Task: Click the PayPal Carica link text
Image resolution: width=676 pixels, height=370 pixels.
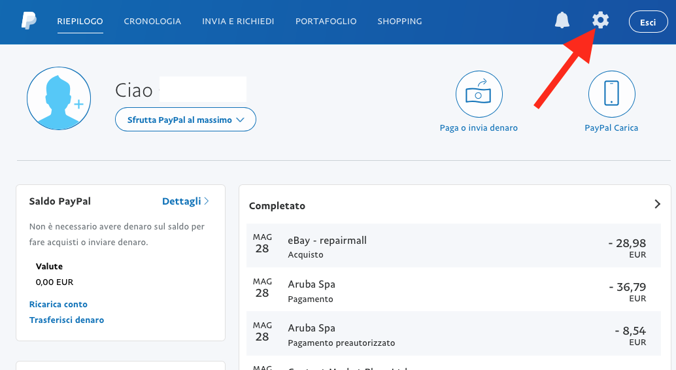Action: (x=611, y=127)
